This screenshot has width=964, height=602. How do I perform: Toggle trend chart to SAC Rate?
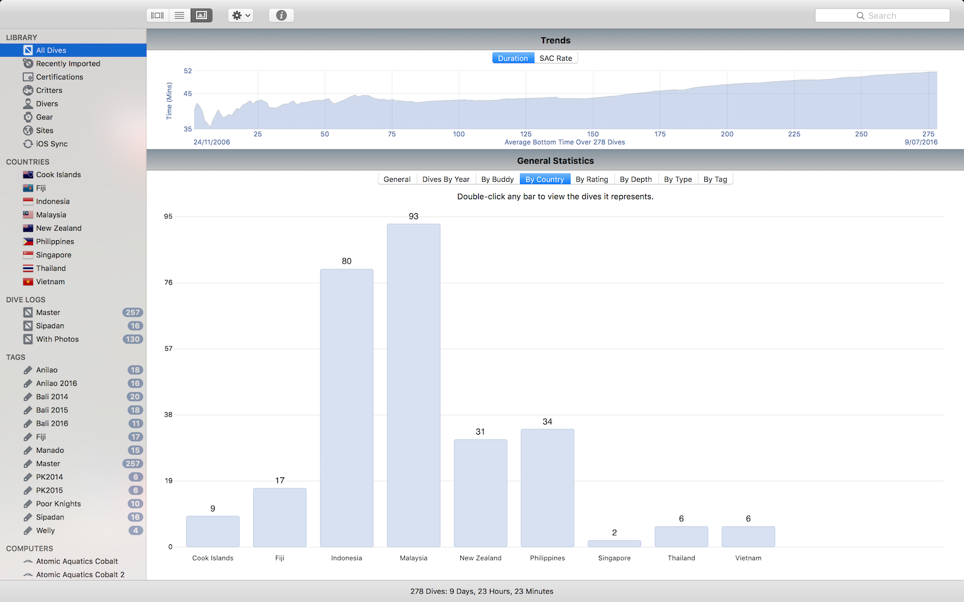(x=556, y=58)
